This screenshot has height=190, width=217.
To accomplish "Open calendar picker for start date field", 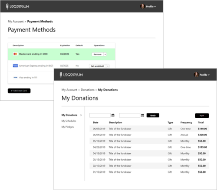I will [113, 115].
